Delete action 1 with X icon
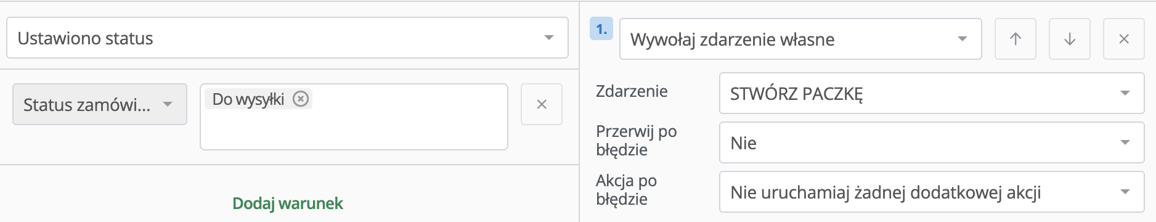The height and width of the screenshot is (222, 1156). tap(1124, 39)
